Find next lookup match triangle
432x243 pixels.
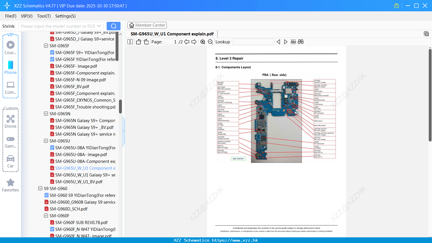click(286, 42)
